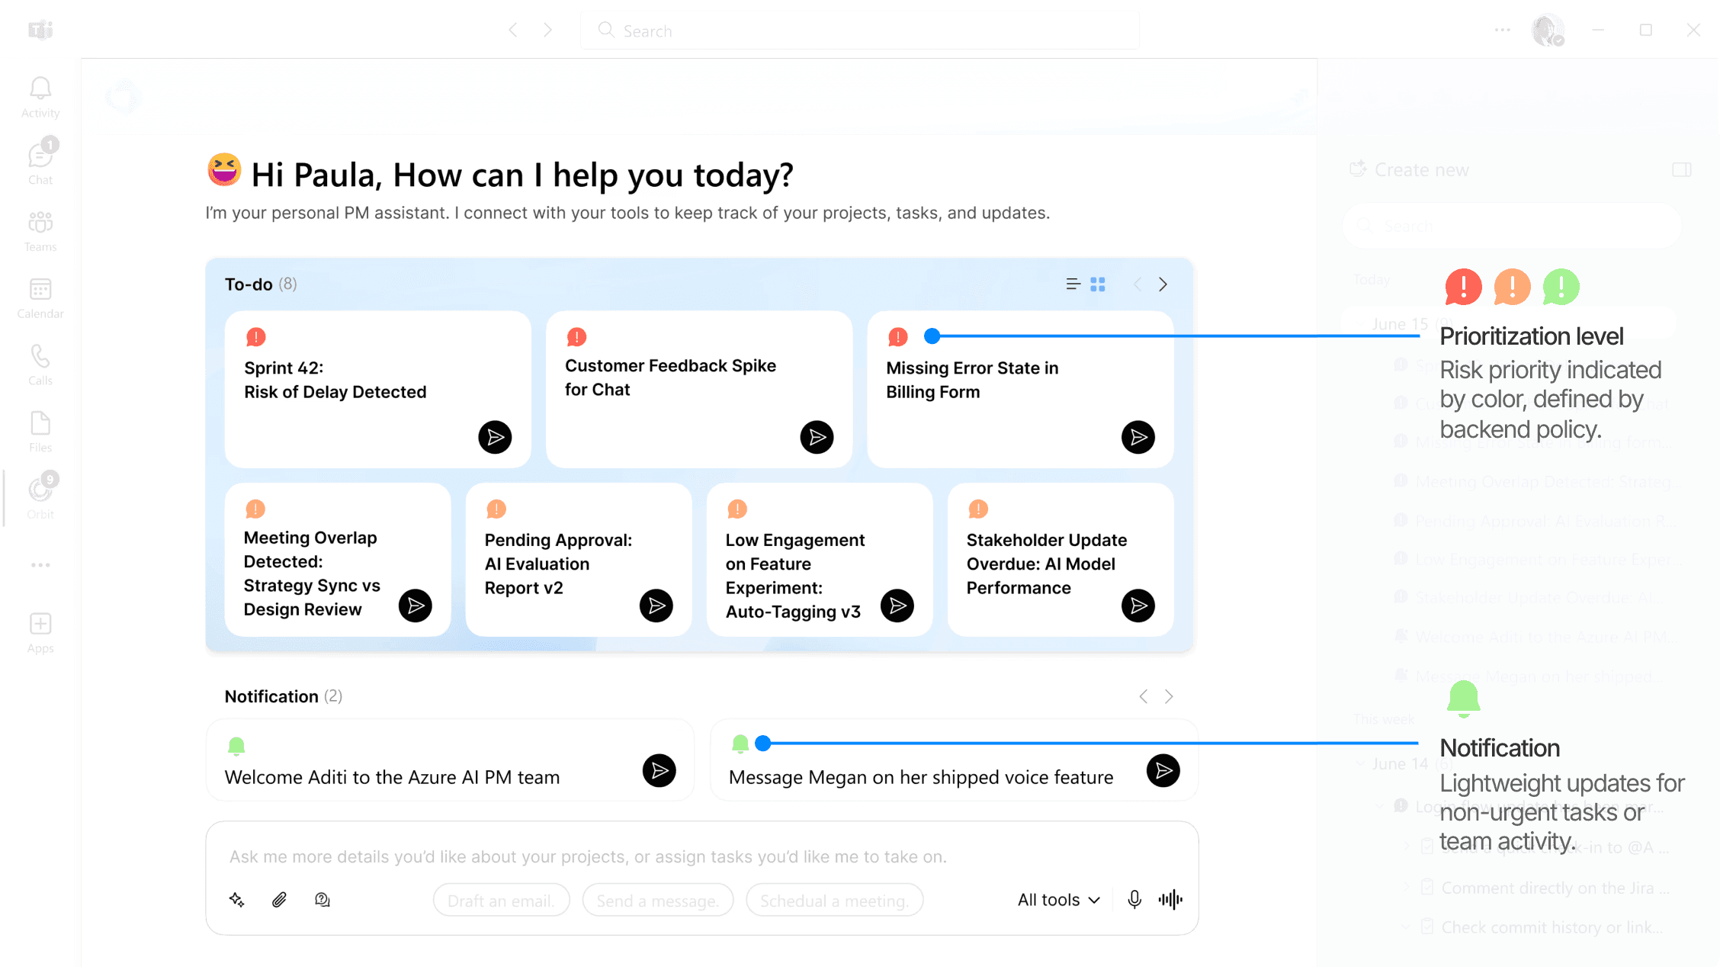Screen dimensions: 1720x967
Task: Switch To-do to grid view
Action: 1098,284
